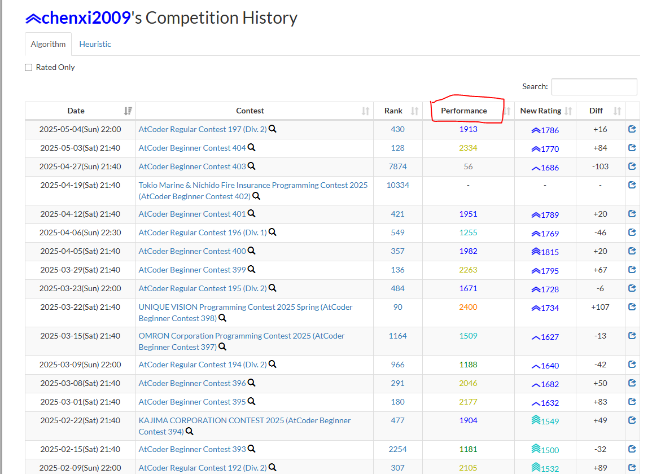
Task: Click share icon in Beginner Contest 403 row
Action: 632,166
